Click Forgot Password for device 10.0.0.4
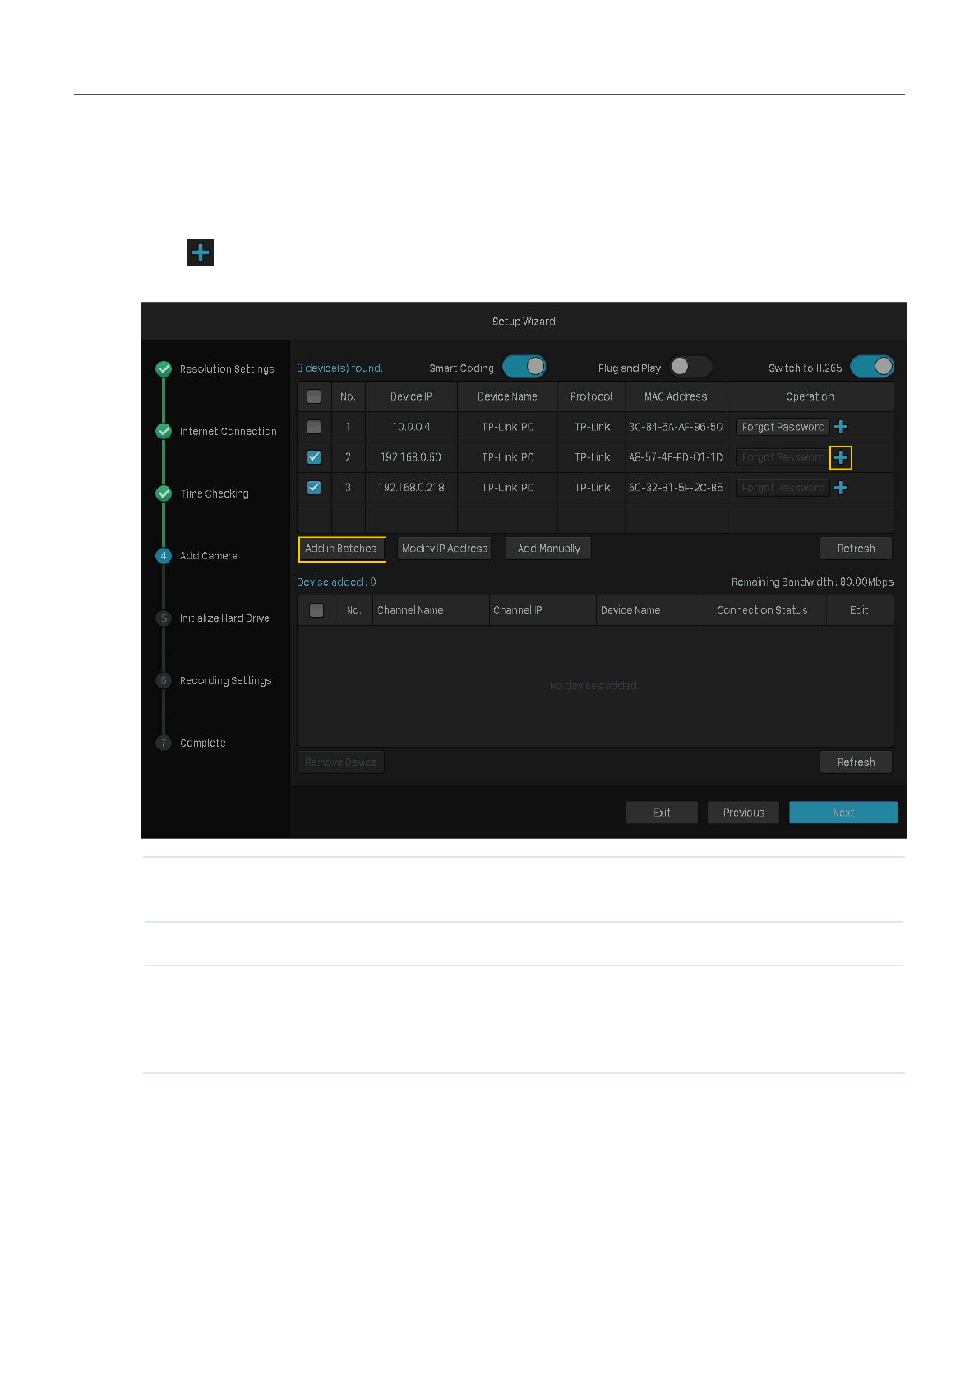 (x=783, y=427)
